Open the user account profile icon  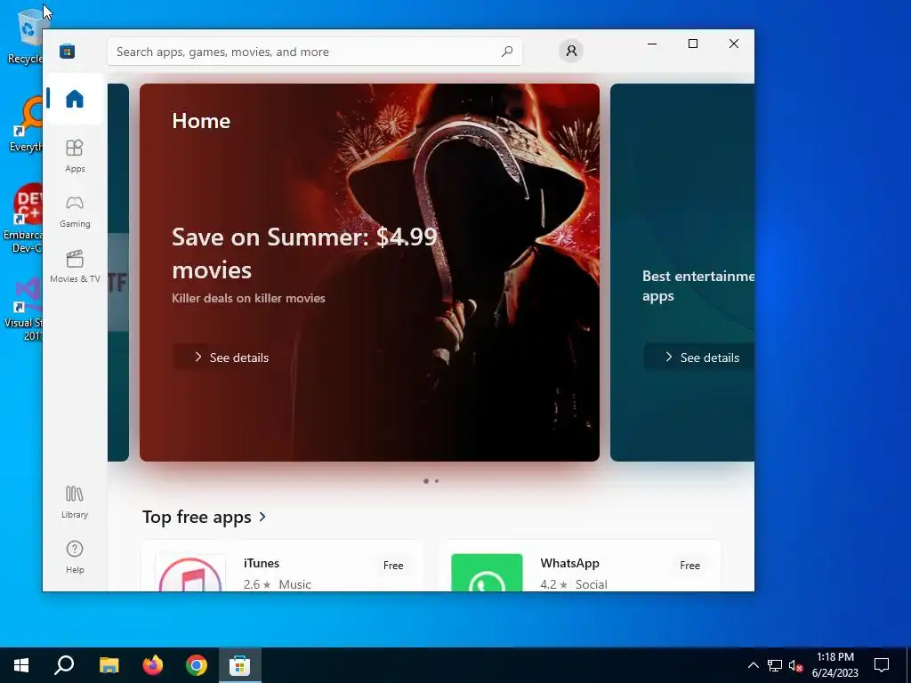571,51
